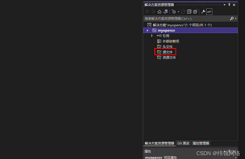The height and width of the screenshot is (159, 245).
Task: Toggle Preview Selected Items button
Action: click(209, 12)
